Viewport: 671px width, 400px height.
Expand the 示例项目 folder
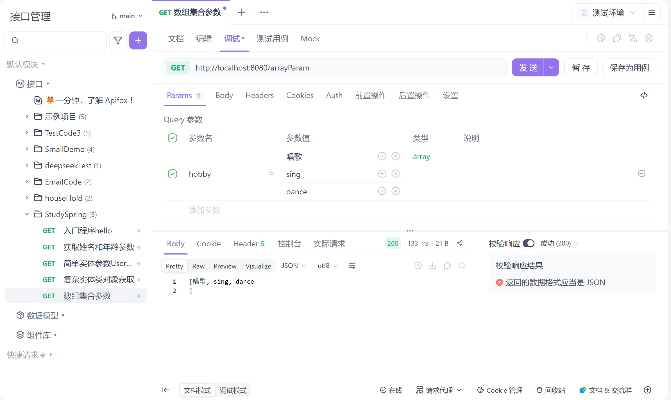click(27, 116)
